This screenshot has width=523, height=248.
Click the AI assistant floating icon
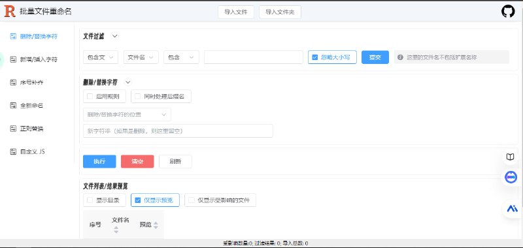point(512,209)
